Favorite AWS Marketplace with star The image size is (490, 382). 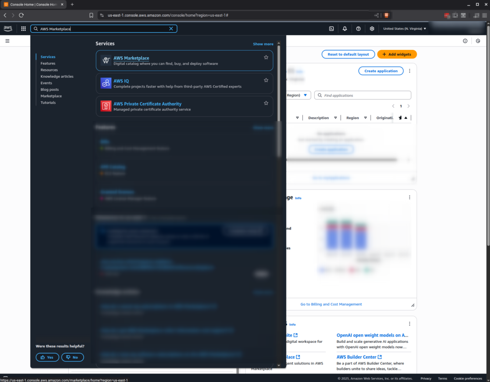[x=266, y=57]
